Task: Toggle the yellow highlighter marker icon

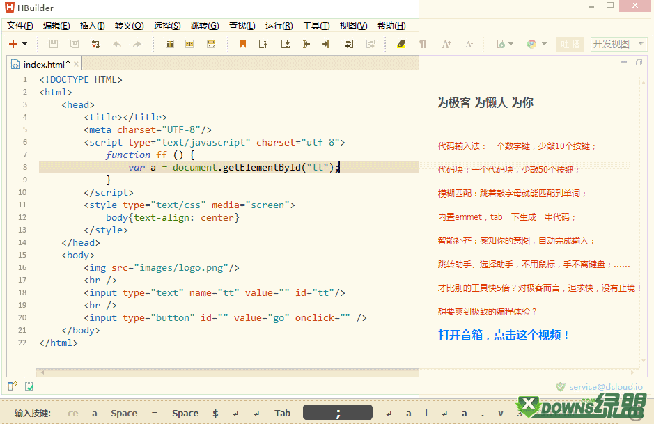Action: pos(401,44)
